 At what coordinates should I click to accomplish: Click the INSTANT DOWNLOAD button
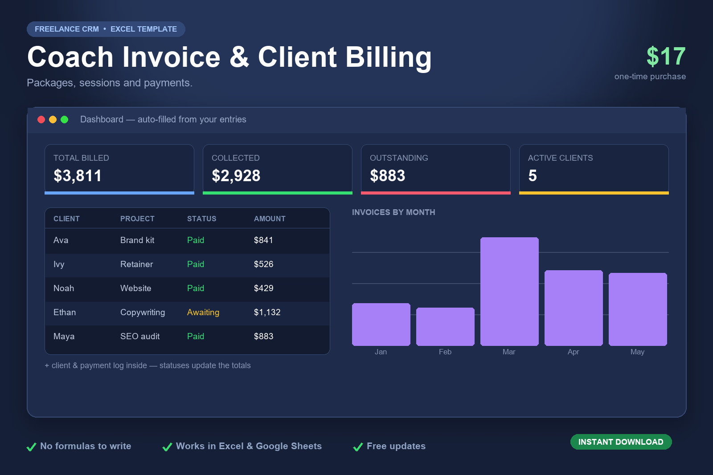click(621, 442)
